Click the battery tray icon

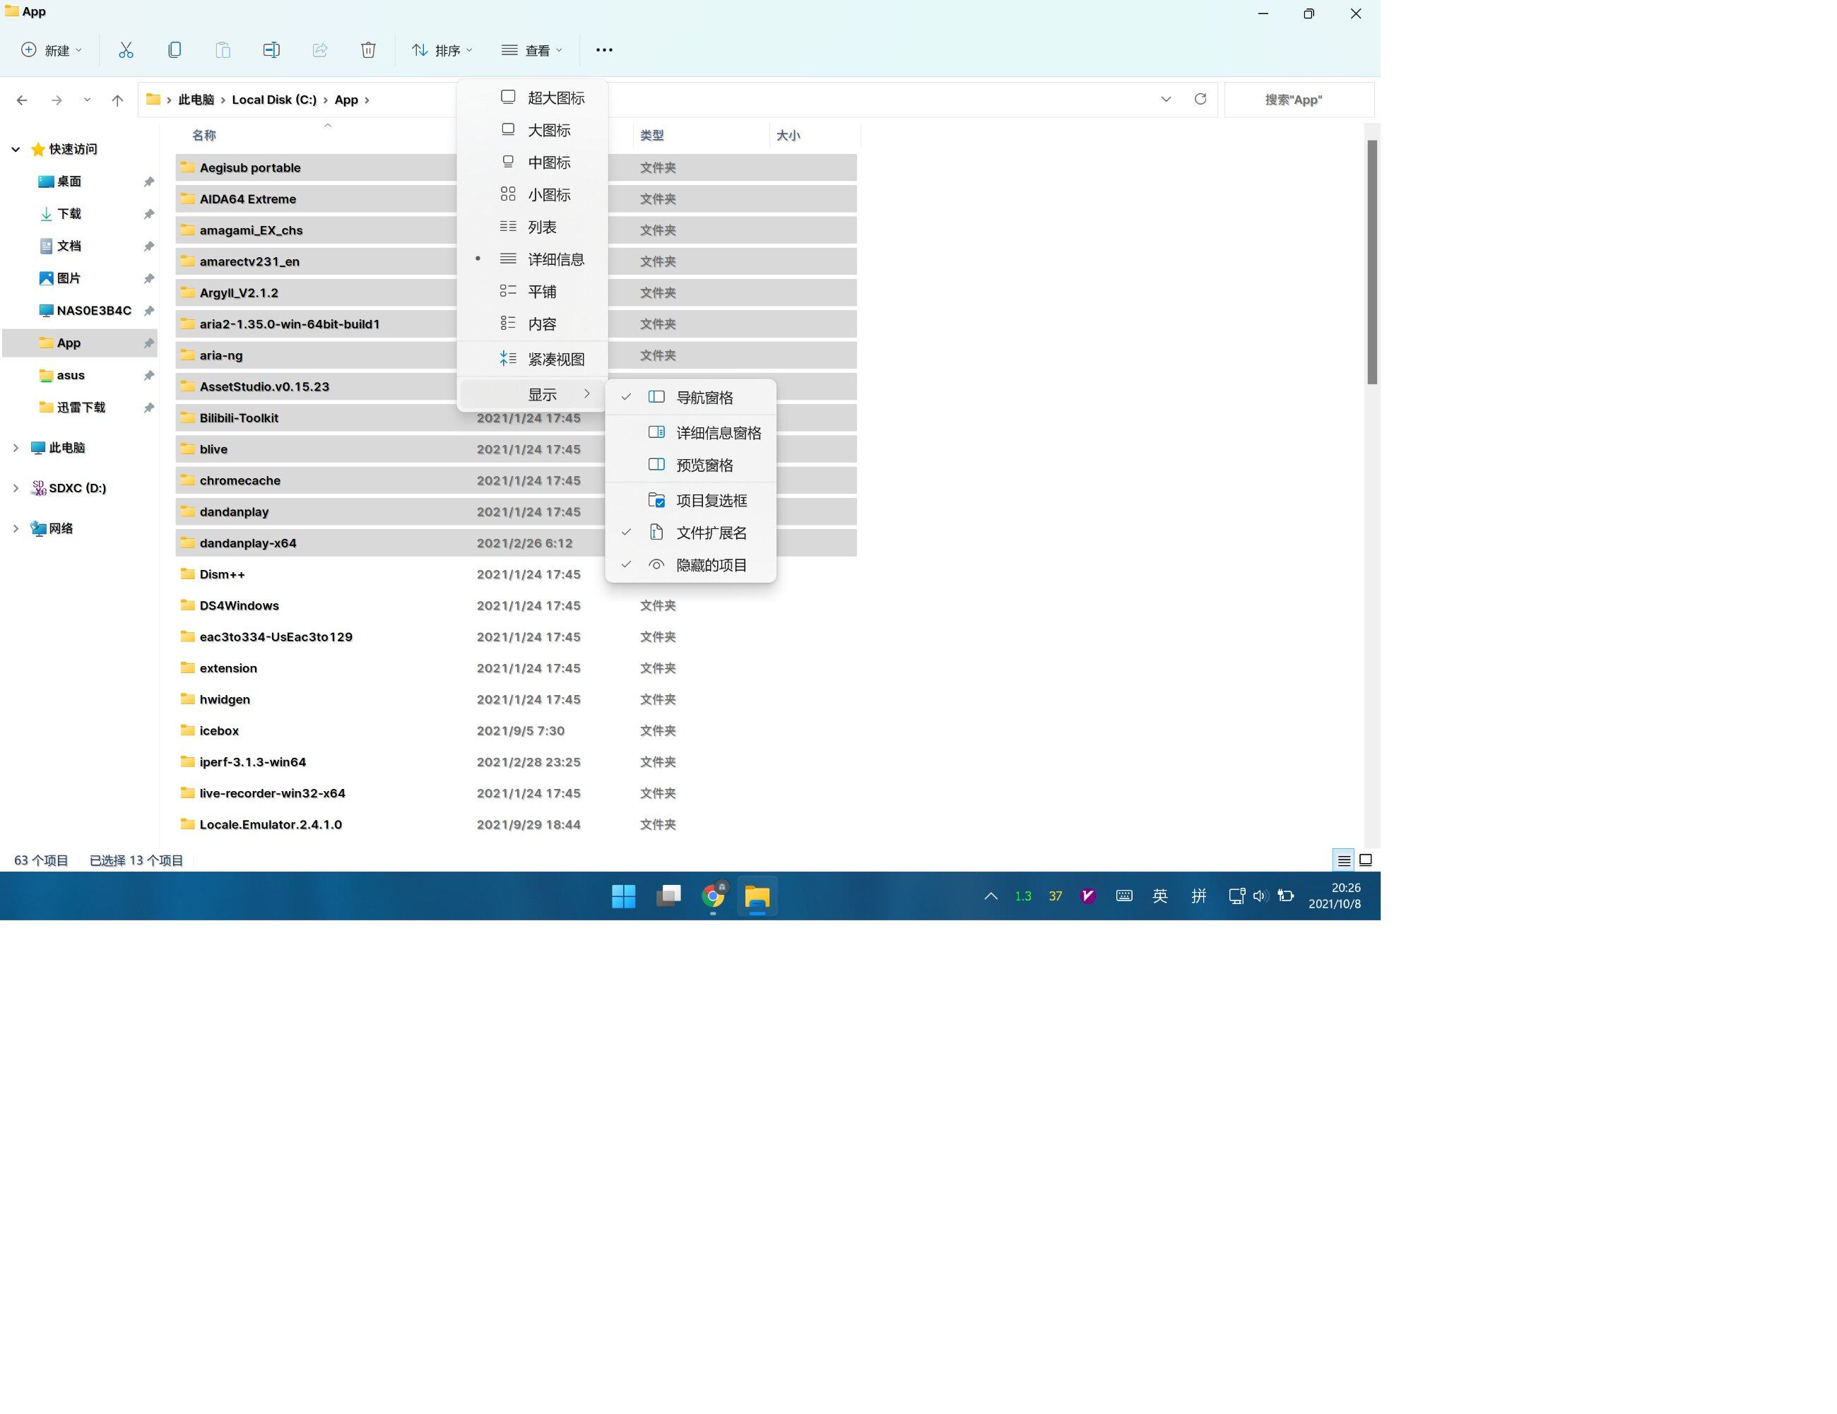[1286, 896]
